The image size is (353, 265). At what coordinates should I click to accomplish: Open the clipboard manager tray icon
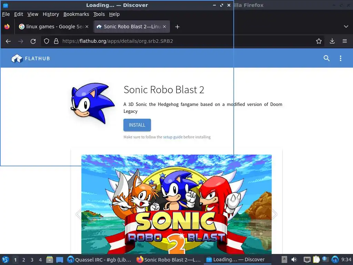tap(316, 259)
